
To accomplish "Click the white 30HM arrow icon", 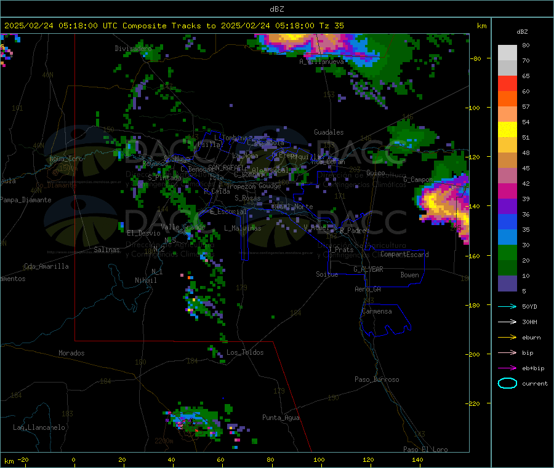I will (507, 322).
